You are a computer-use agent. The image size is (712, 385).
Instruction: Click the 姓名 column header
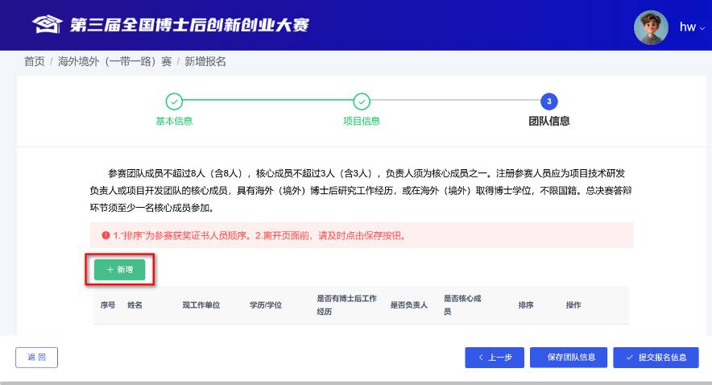tap(135, 305)
